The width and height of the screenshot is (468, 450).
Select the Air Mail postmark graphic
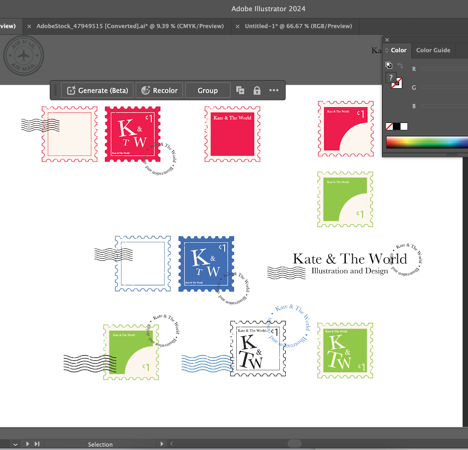[23, 56]
